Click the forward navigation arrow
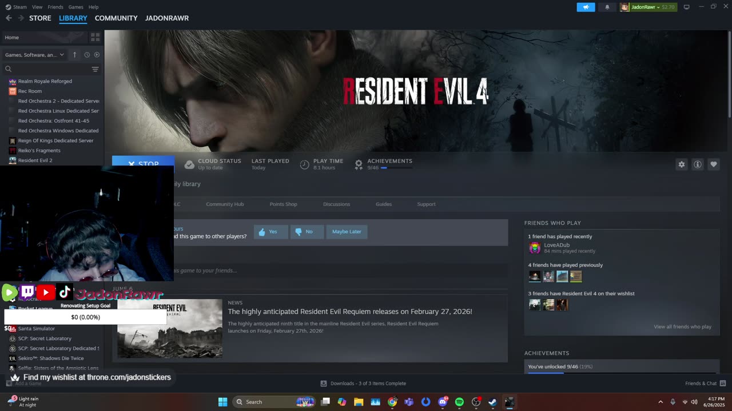The height and width of the screenshot is (411, 732). pos(21,18)
